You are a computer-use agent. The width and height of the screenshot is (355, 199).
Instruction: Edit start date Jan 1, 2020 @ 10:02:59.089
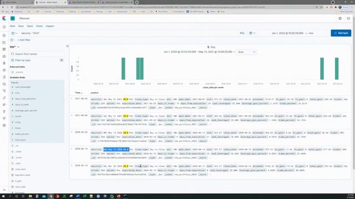point(287,33)
